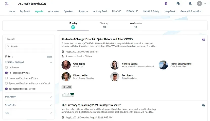Uncheck Sponsored Session: Virtual filter
The height and width of the screenshot is (121, 210).
7,89
